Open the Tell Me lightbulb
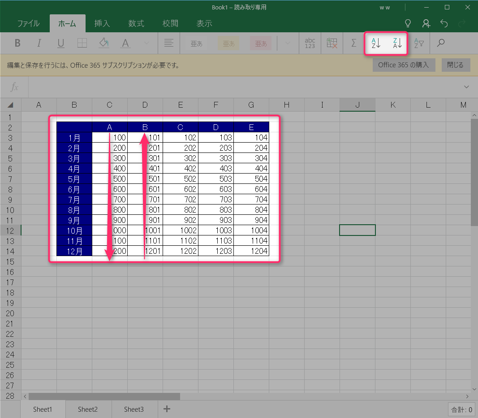The width and height of the screenshot is (478, 418). click(x=408, y=23)
